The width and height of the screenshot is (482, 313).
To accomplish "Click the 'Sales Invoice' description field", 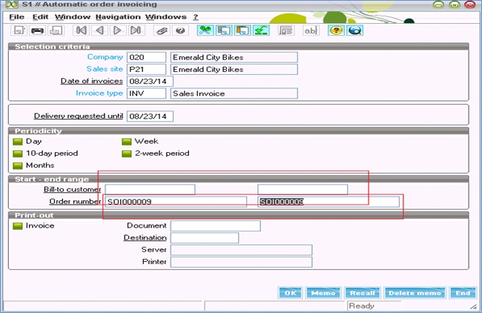I will [234, 93].
